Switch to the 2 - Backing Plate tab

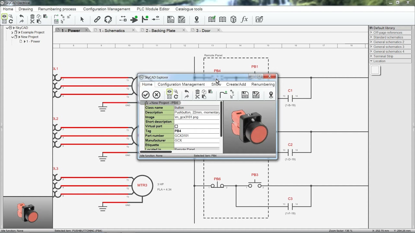pyautogui.click(x=160, y=30)
